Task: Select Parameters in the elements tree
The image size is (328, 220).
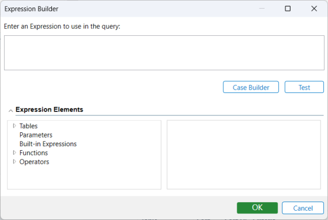Action: click(36, 135)
